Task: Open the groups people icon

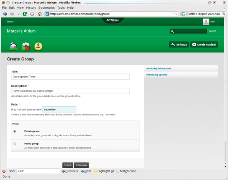Action: point(25,46)
